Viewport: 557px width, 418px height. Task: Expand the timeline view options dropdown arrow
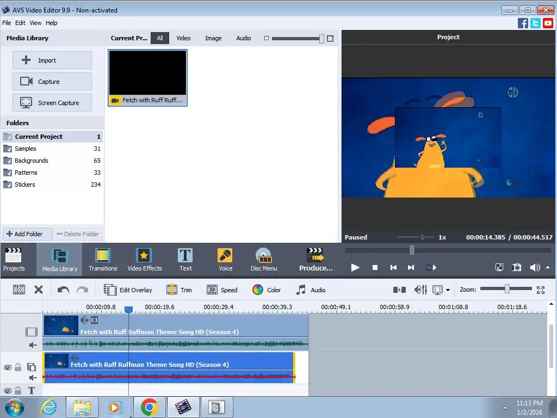coord(448,290)
